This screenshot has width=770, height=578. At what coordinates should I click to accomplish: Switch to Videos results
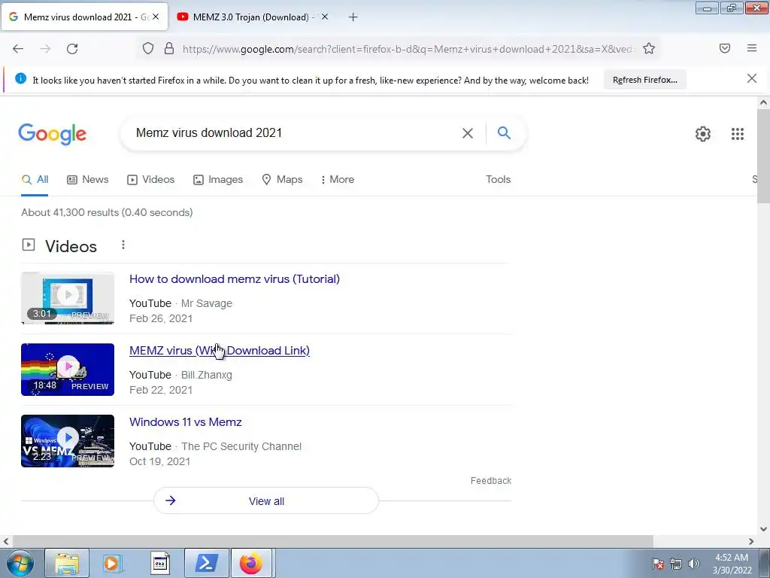pyautogui.click(x=150, y=179)
